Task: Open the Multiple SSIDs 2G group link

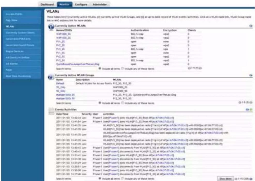Action: (65, 95)
